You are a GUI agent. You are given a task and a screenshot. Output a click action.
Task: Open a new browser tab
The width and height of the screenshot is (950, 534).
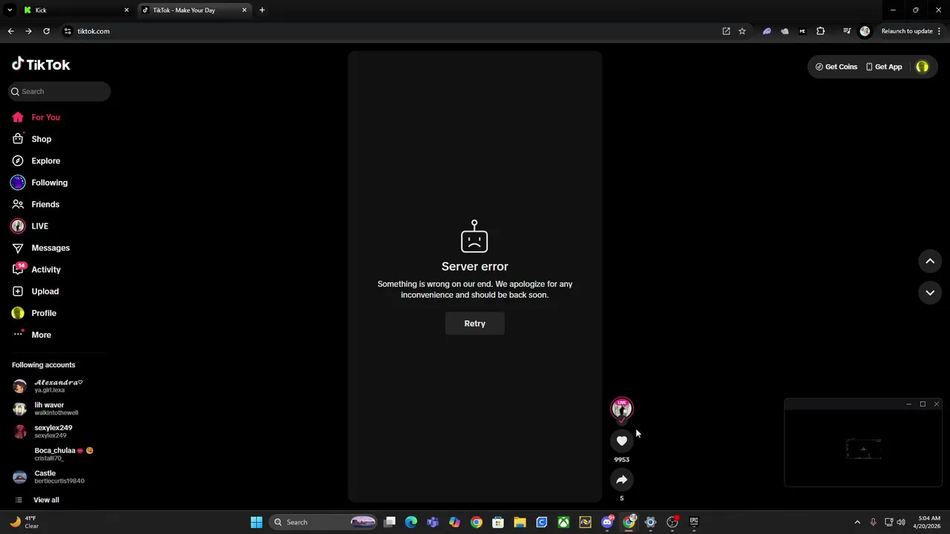click(x=262, y=10)
